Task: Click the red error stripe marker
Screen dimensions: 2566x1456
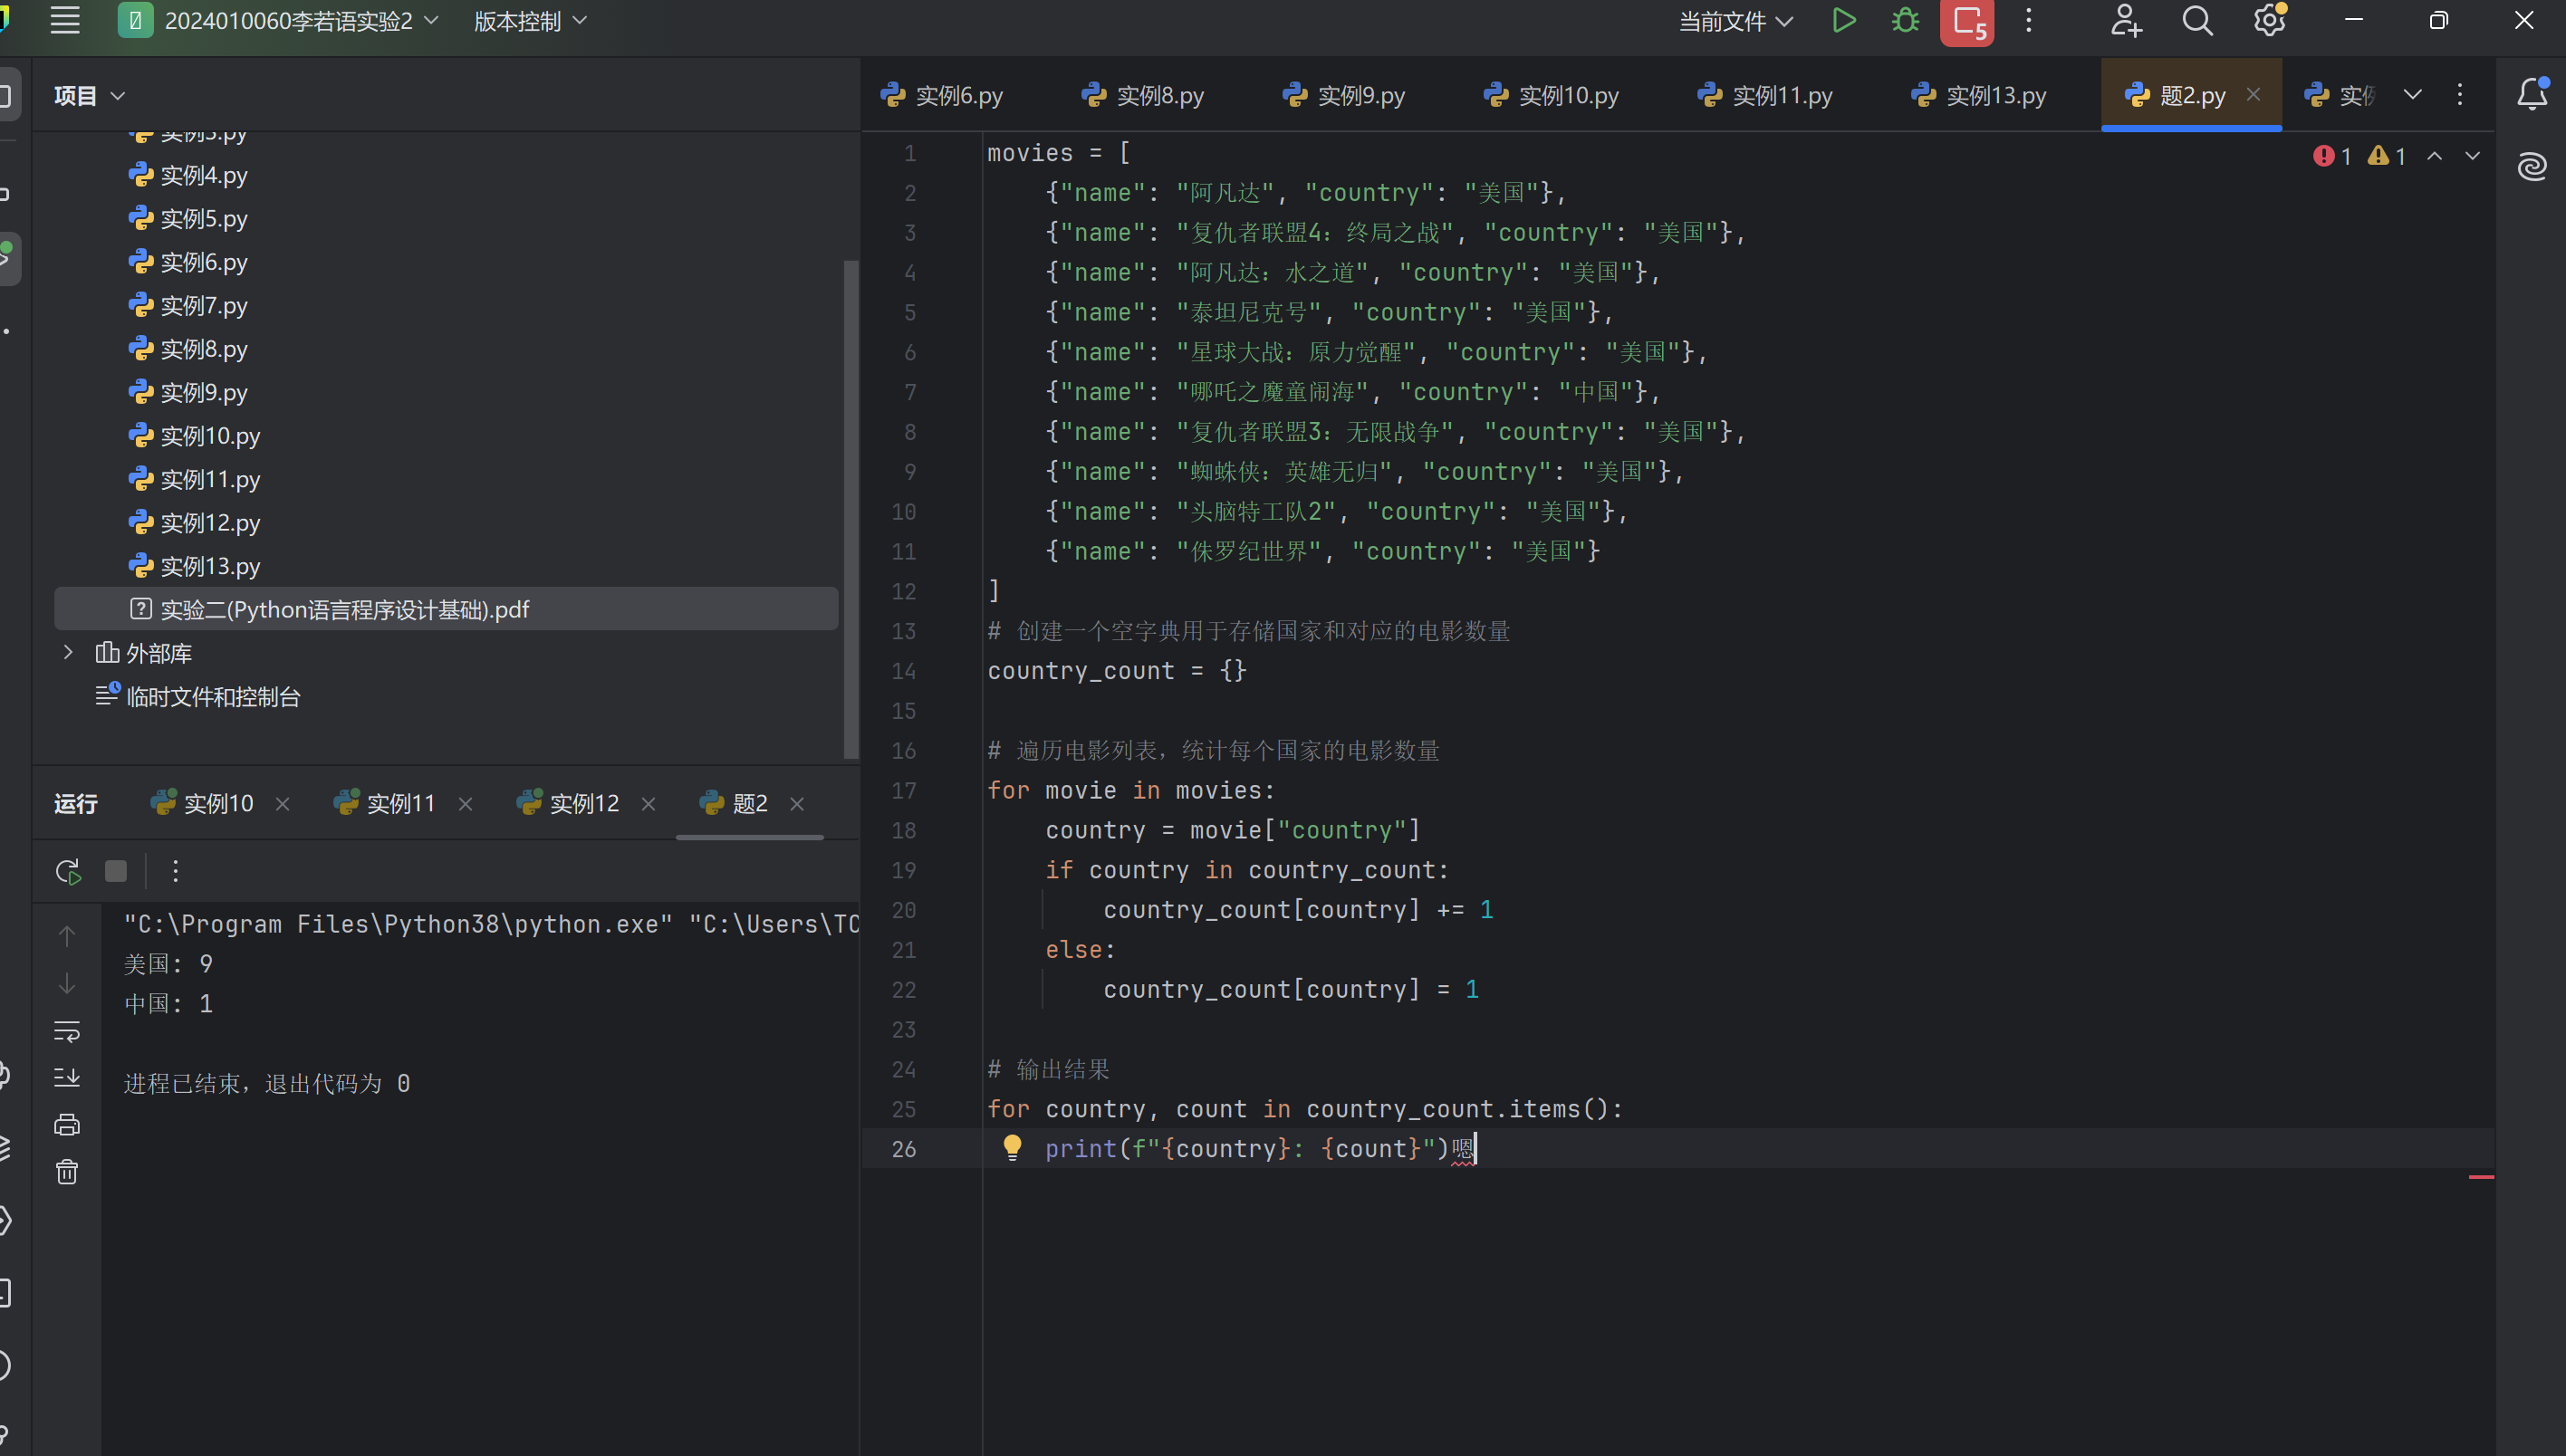Action: (2480, 1177)
